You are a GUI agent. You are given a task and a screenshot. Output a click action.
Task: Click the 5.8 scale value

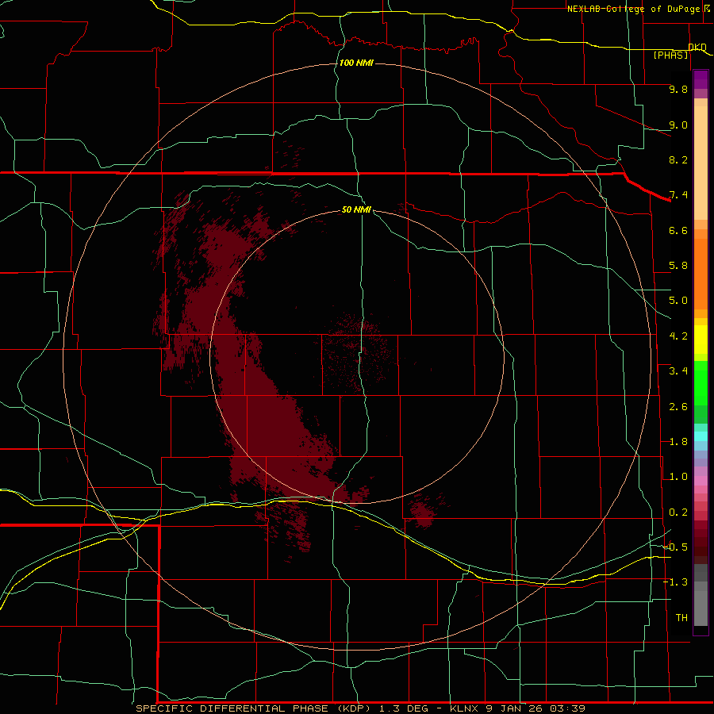(x=678, y=266)
